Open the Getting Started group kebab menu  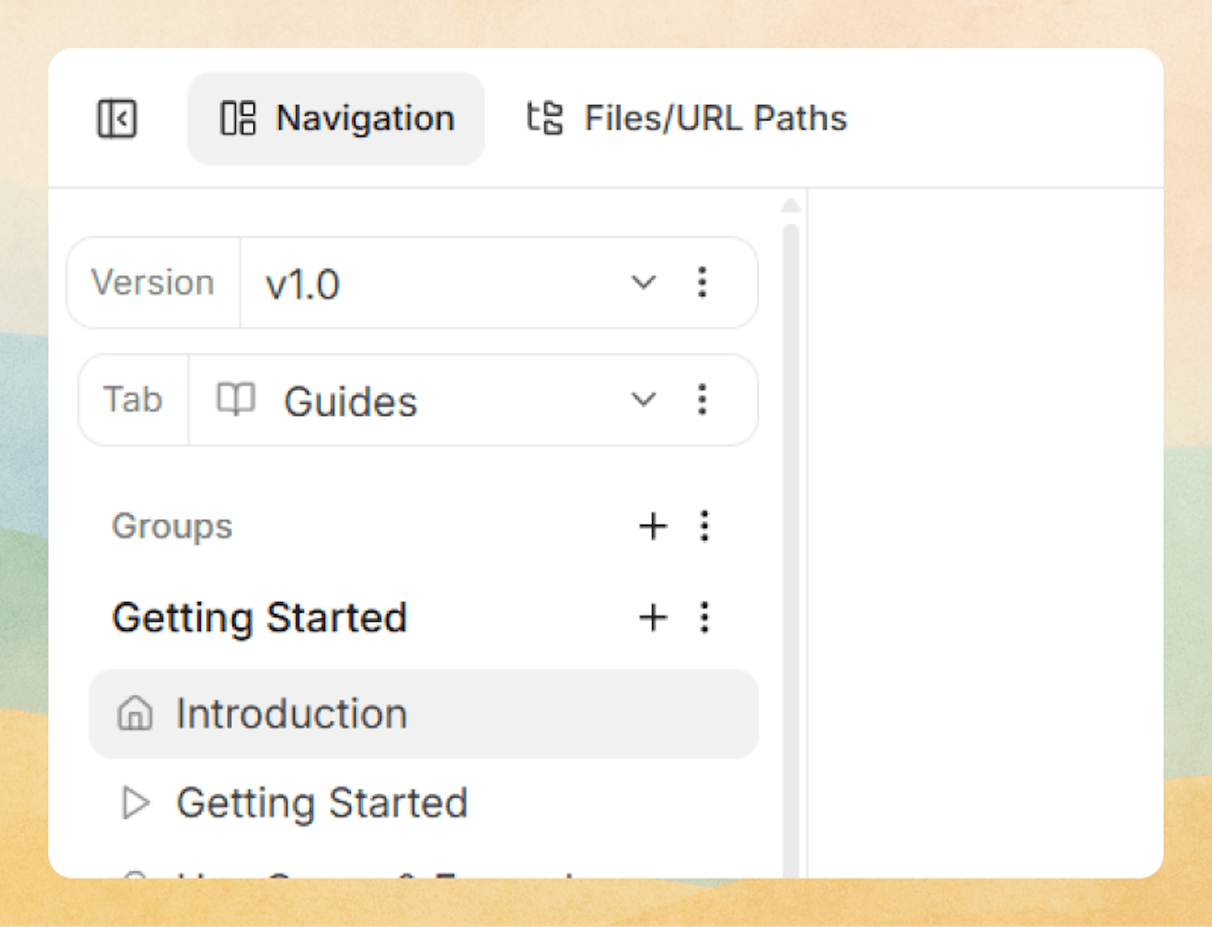coord(704,618)
